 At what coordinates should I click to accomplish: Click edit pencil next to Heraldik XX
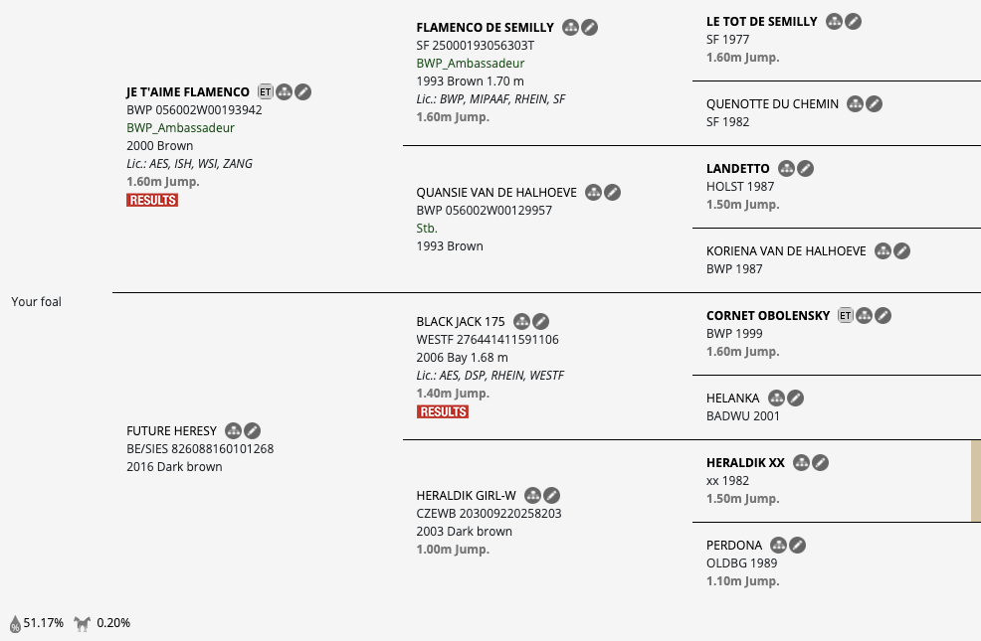click(x=821, y=463)
